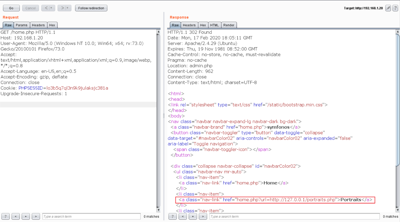Go to previous match in response search
400x222 pixels.
[x=183, y=216]
